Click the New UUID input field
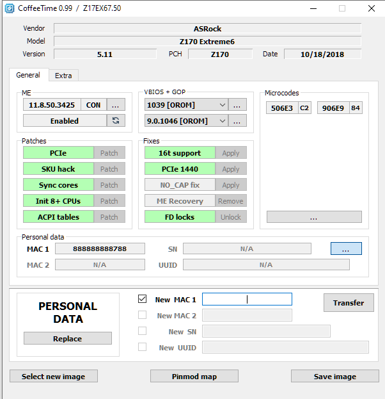Screen dimensions: 385x399 click(285, 347)
